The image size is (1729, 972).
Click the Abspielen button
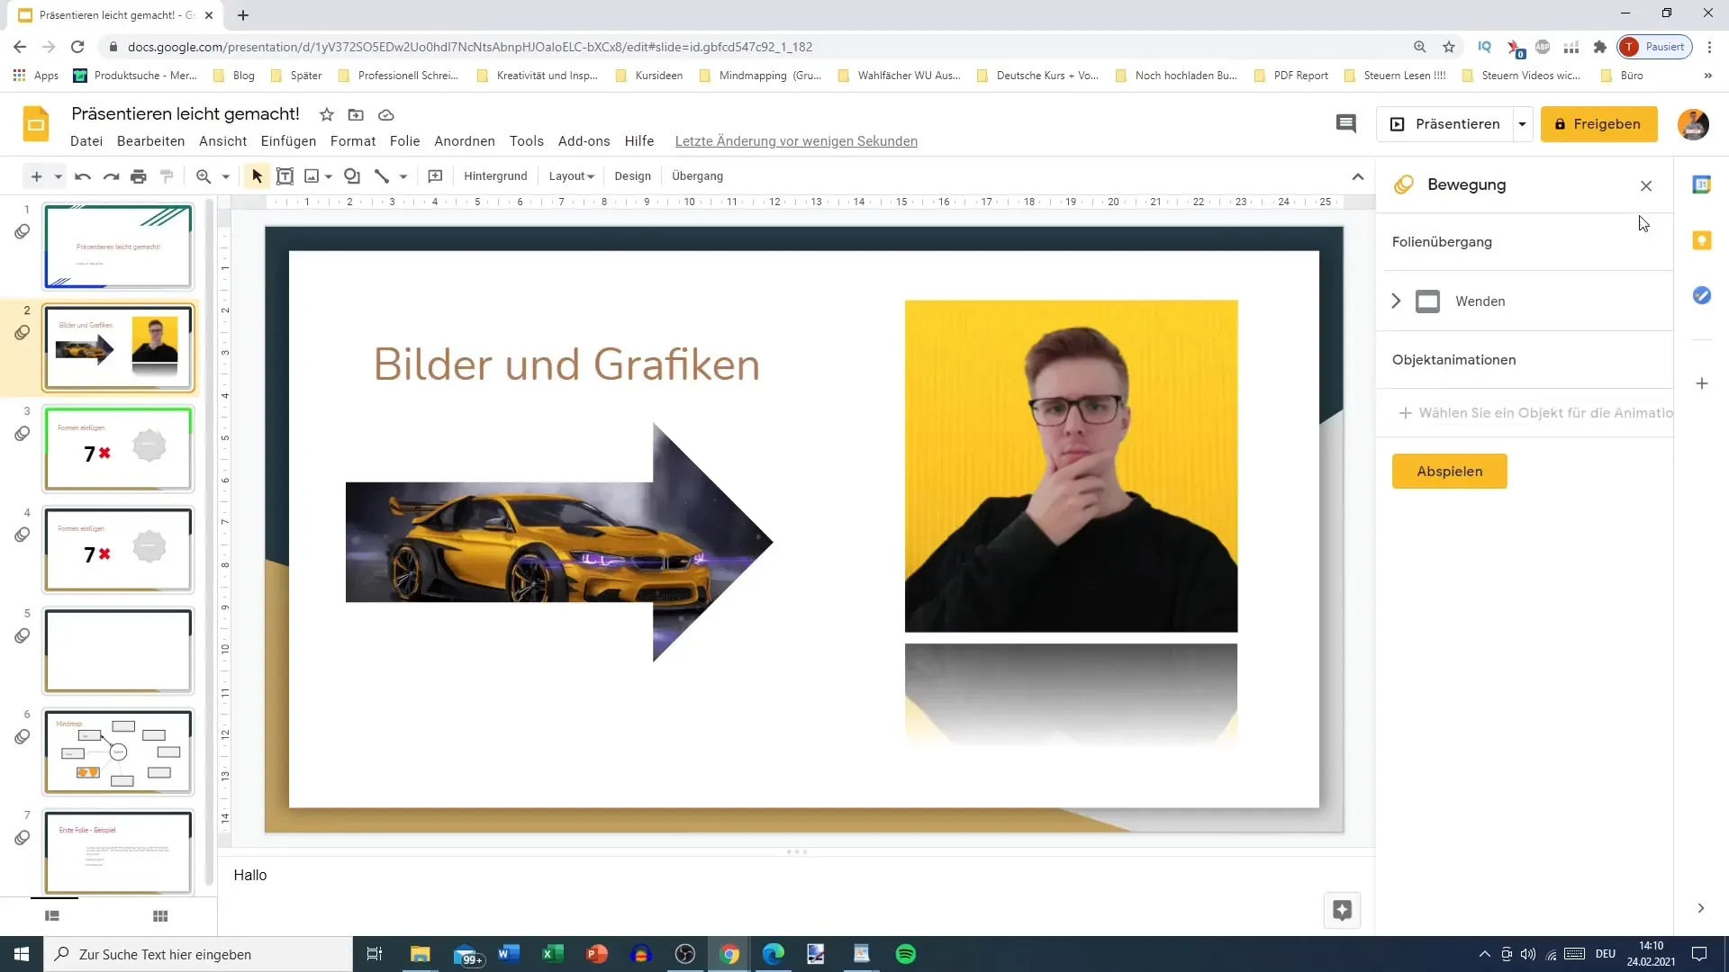coord(1449,472)
